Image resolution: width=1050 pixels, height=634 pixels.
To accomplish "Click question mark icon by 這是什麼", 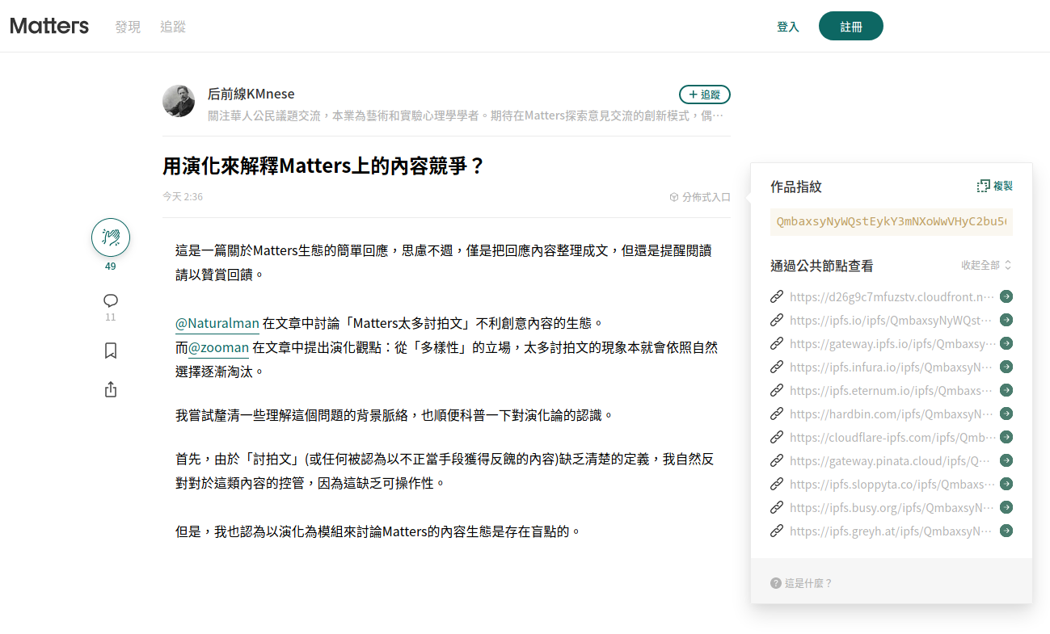I will coord(776,583).
